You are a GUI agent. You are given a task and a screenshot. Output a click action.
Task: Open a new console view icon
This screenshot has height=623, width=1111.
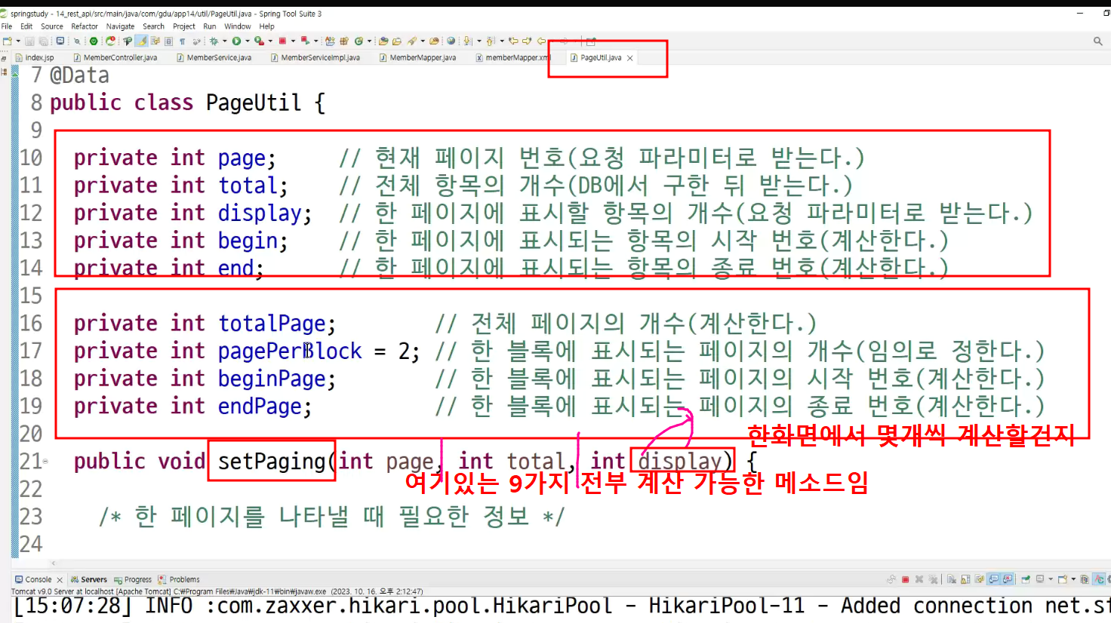tap(1062, 579)
